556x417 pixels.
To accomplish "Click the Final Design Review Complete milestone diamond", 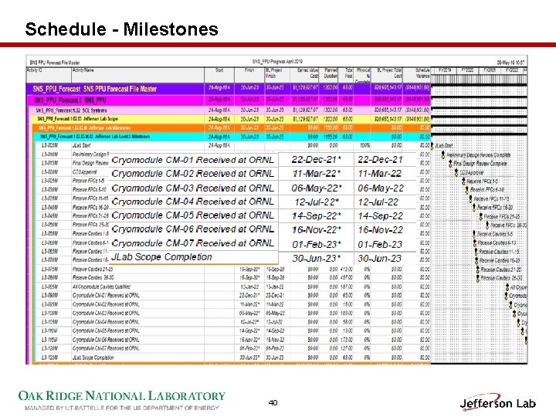I will pos(450,164).
